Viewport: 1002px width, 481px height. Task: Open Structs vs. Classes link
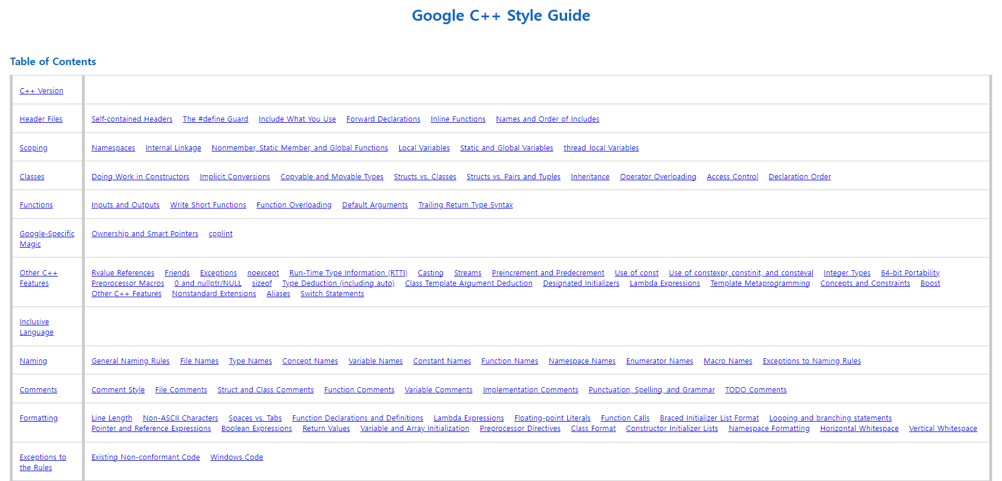(x=425, y=177)
